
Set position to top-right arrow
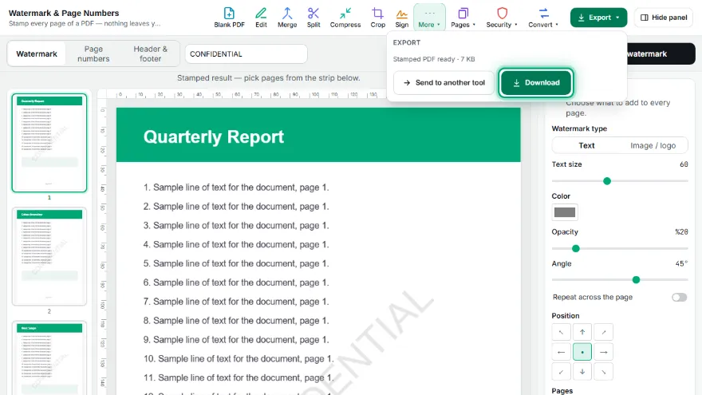click(604, 332)
